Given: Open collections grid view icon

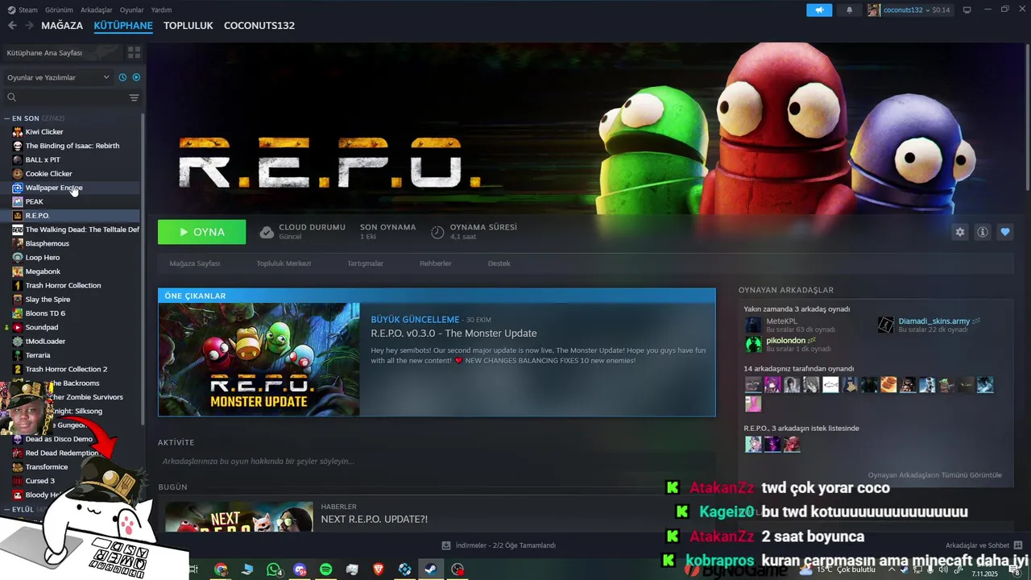Looking at the screenshot, I should (x=134, y=52).
